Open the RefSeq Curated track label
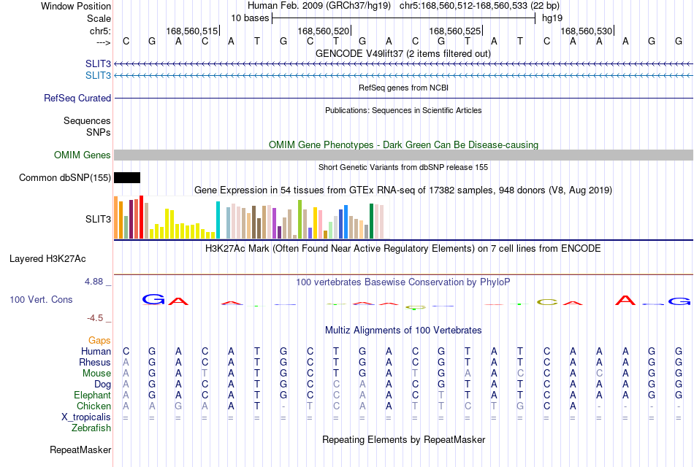694x467 pixels. [x=77, y=99]
